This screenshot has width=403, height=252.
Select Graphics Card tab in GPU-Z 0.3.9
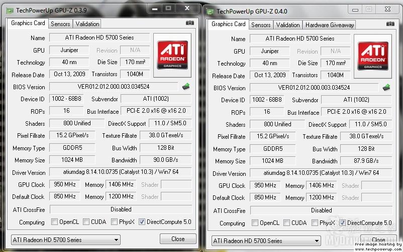(x=28, y=23)
